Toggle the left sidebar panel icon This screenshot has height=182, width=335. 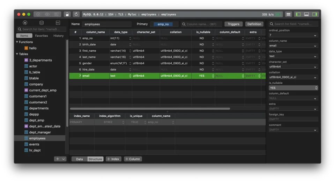pyautogui.click(x=298, y=14)
